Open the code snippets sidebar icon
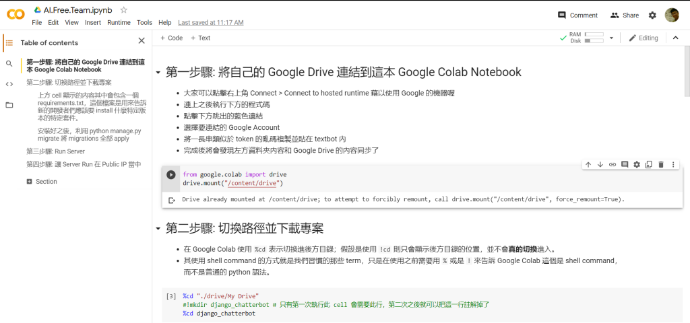690x323 pixels. click(9, 84)
